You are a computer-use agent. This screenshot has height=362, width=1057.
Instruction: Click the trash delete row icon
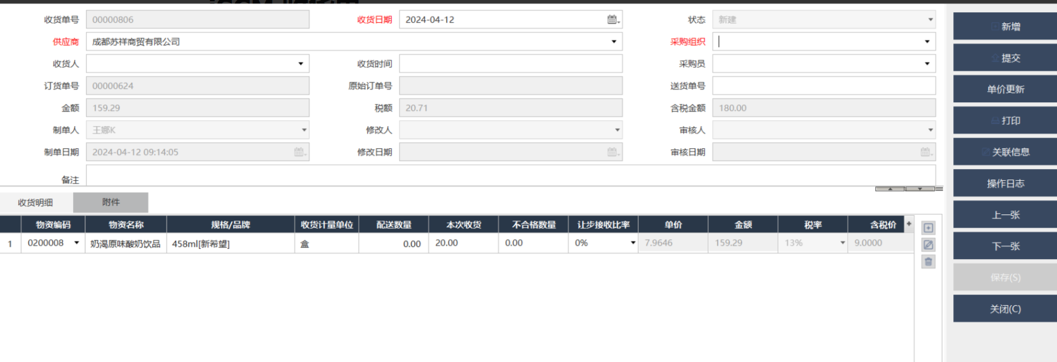click(x=928, y=262)
